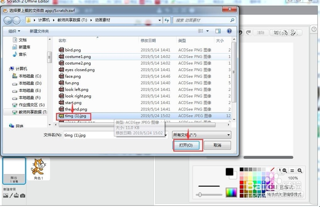The width and height of the screenshot is (320, 207).
Task: Adjust line width slider handle
Action: tap(200, 195)
